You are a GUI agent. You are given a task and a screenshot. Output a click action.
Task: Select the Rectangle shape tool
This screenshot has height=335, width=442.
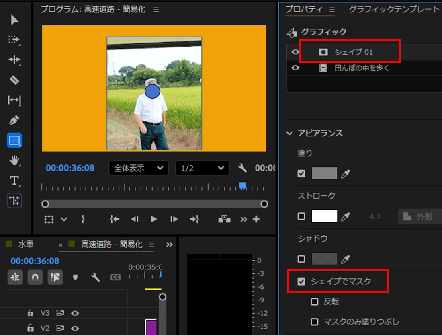(x=14, y=140)
